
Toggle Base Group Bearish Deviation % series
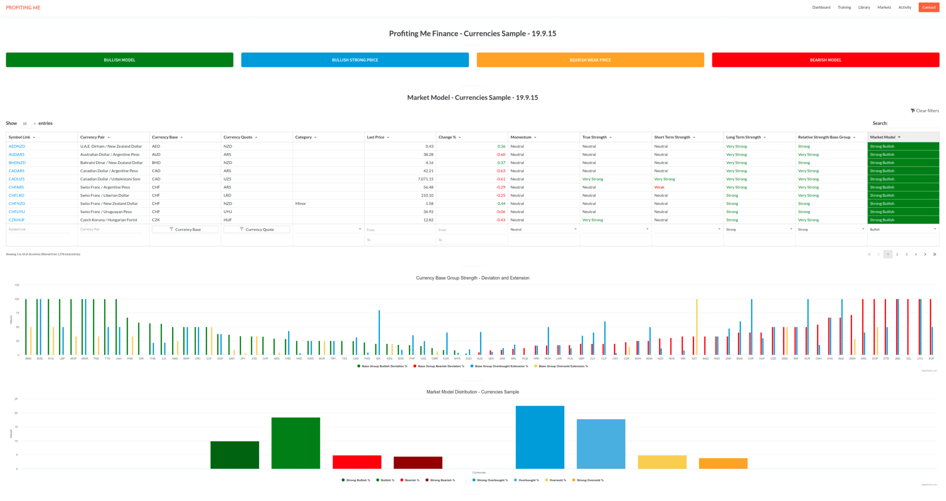(439, 366)
